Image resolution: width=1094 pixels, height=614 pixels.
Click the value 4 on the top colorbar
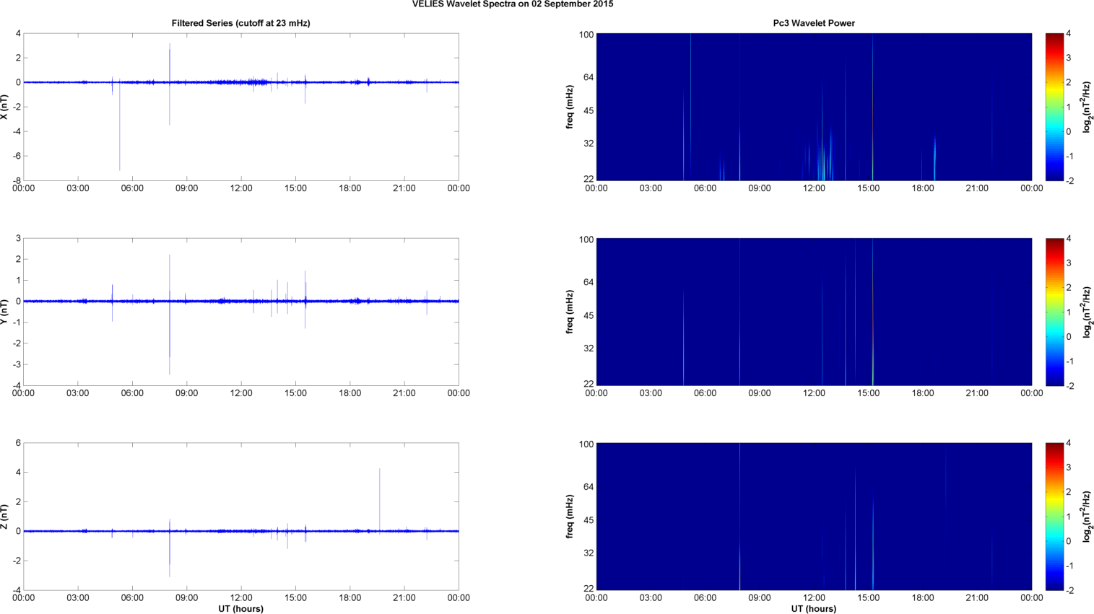click(1069, 33)
